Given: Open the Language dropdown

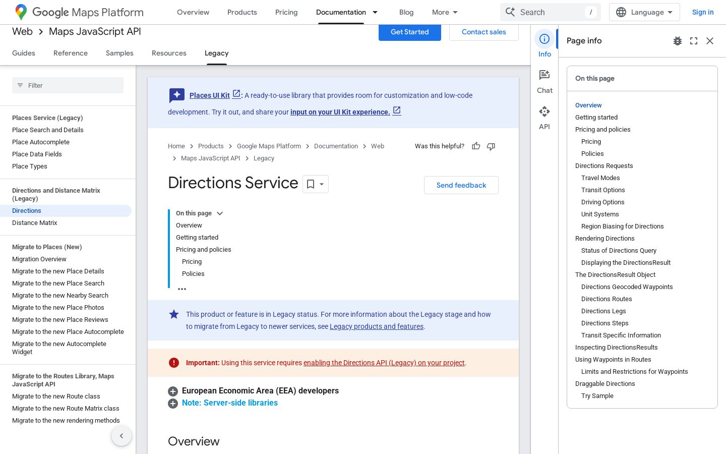Looking at the screenshot, I should pos(644,12).
